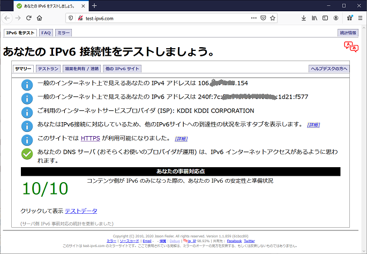Click the 10/10 readiness score
The image size is (367, 254).
coord(45,189)
